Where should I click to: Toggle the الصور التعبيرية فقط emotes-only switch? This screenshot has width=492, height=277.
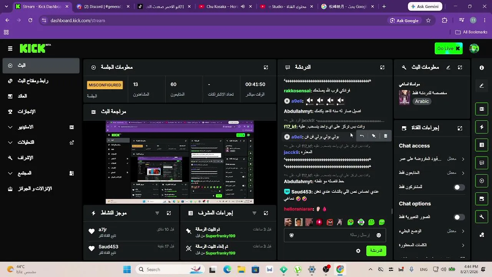(459, 217)
